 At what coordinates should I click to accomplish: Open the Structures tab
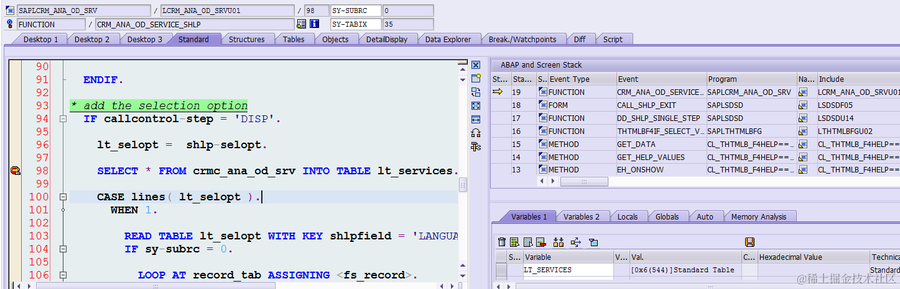[246, 39]
